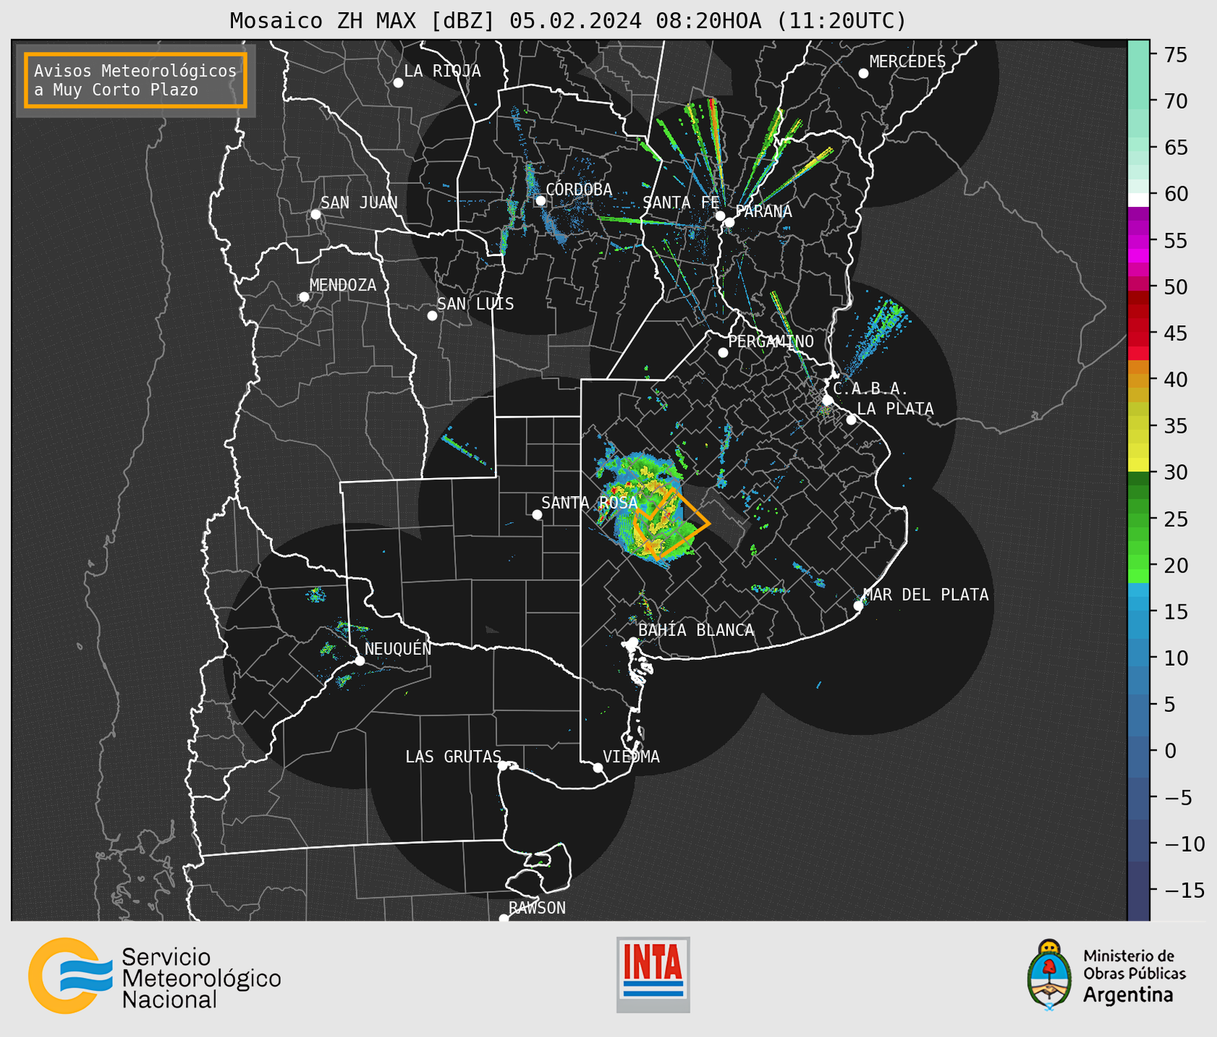Click the La Rioja city marker dot
Image resolution: width=1217 pixels, height=1037 pixels.
[x=398, y=83]
